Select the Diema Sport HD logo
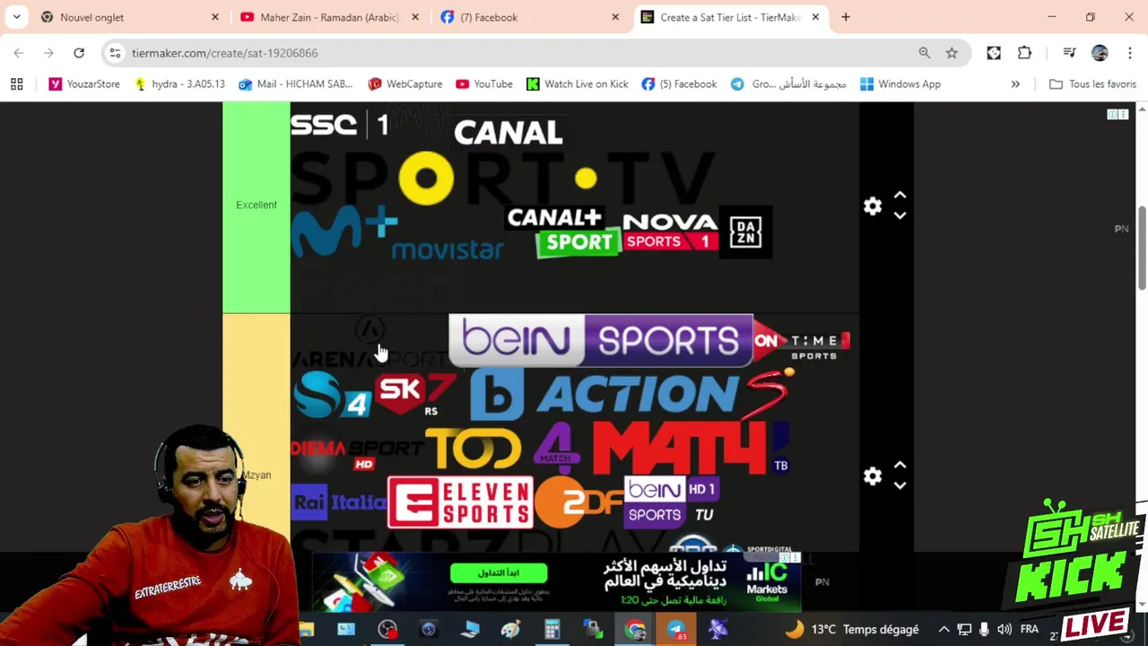1148x646 pixels. [x=357, y=451]
